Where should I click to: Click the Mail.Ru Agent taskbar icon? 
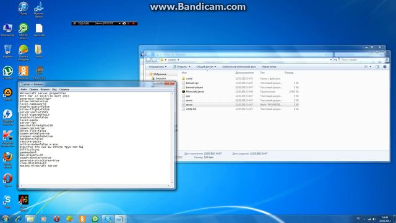point(95,219)
